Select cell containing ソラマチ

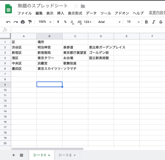(75, 69)
